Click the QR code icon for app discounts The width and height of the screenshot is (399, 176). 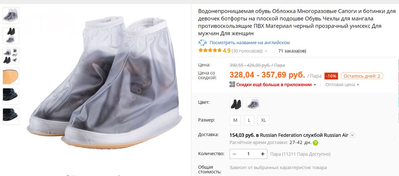[232, 84]
